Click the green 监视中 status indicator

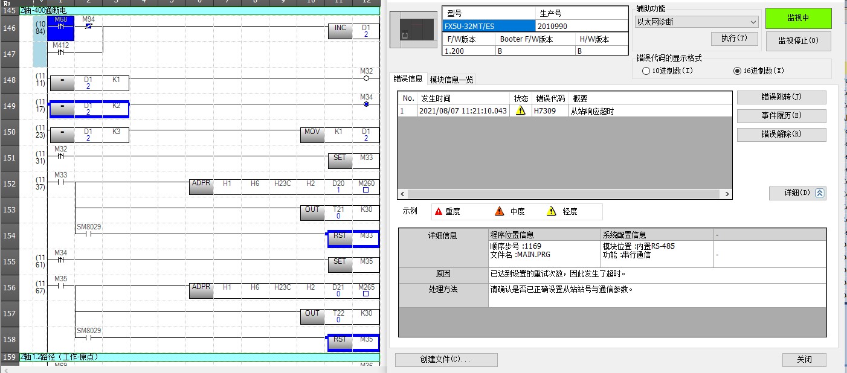(x=798, y=18)
